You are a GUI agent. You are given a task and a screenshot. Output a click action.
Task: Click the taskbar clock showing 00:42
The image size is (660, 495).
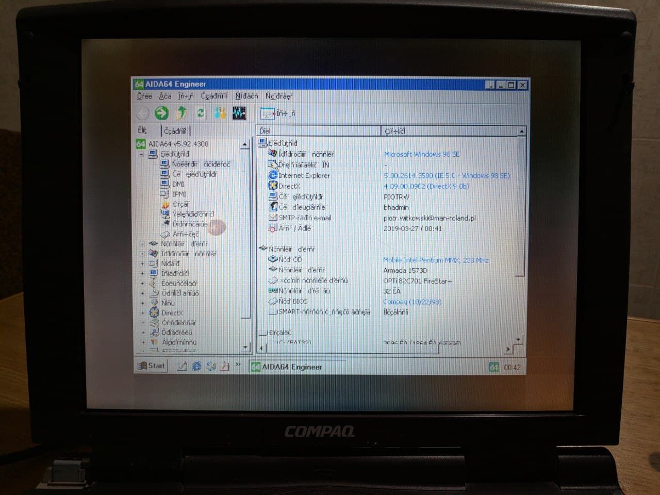pyautogui.click(x=512, y=368)
